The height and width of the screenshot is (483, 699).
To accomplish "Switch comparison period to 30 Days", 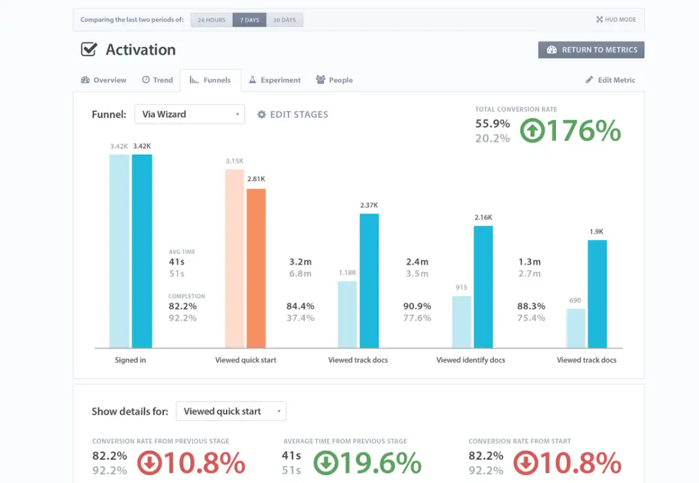I will click(285, 20).
